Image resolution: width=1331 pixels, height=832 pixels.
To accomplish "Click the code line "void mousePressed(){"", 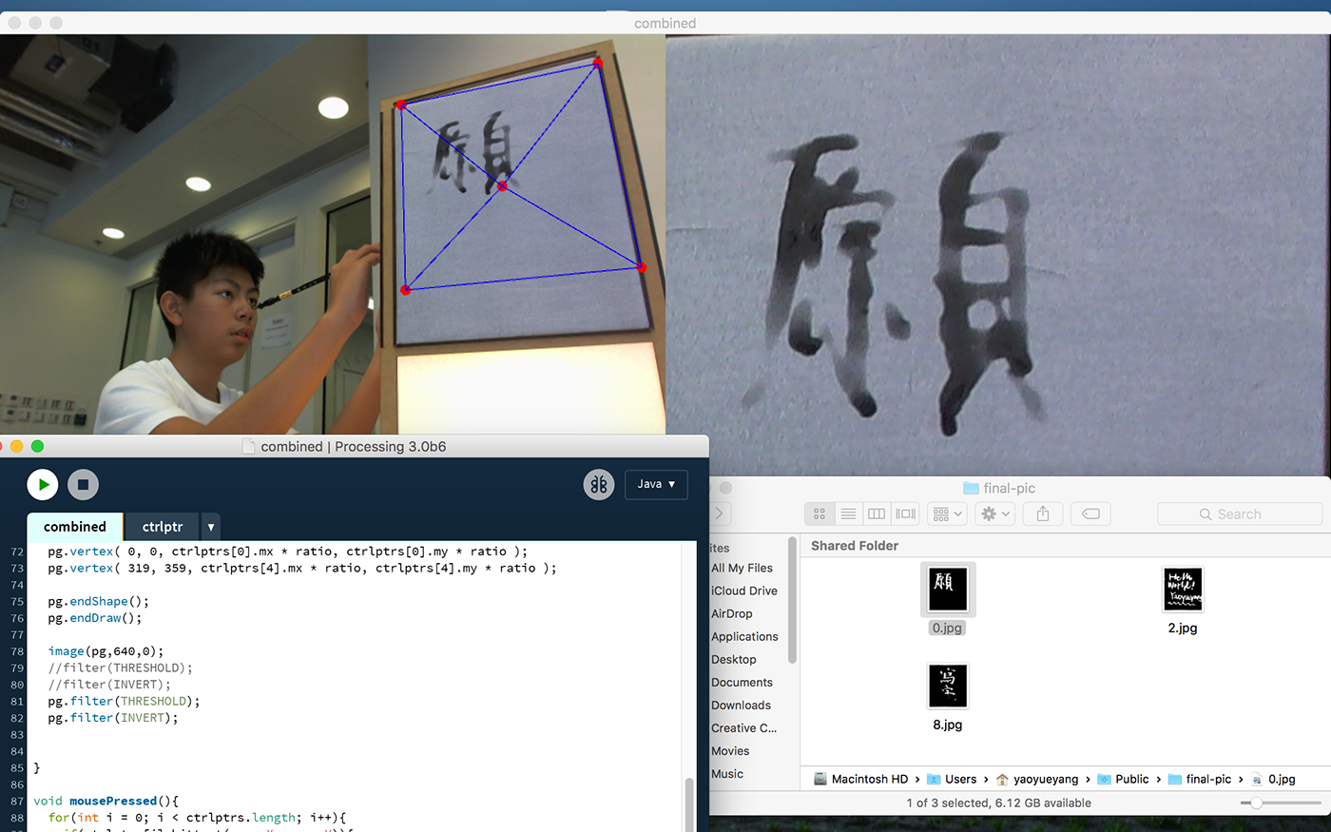I will (106, 801).
